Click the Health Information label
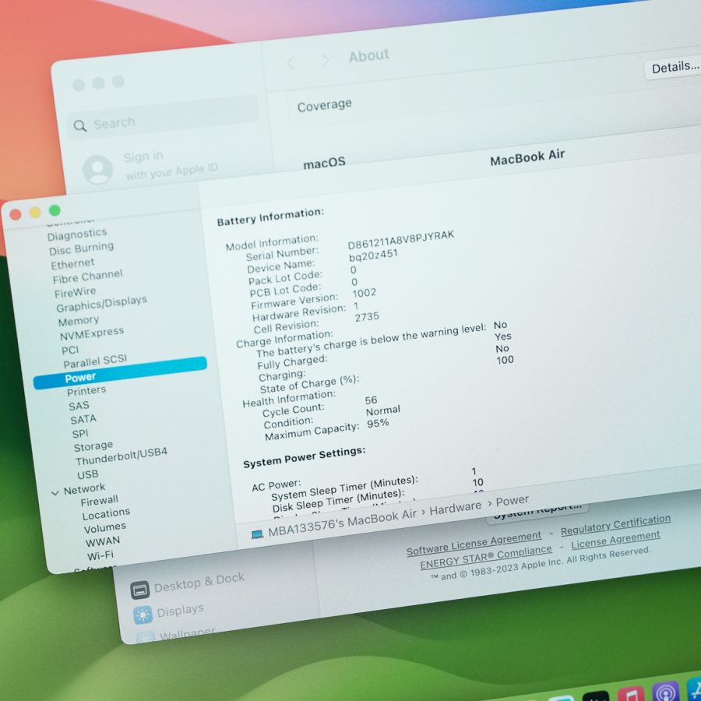Screen dimensions: 701x701 (289, 398)
